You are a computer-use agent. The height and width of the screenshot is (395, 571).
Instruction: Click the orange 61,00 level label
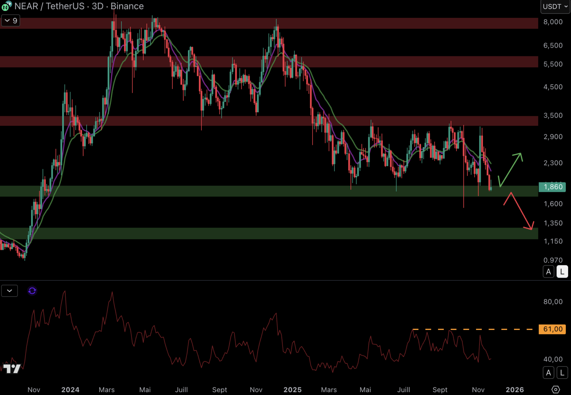tap(552, 329)
